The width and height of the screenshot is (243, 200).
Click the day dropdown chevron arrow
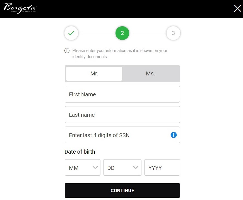point(136,167)
